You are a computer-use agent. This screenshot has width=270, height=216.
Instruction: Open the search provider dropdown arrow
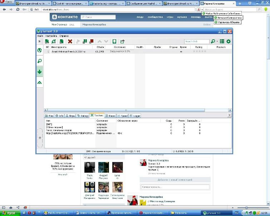point(217,41)
